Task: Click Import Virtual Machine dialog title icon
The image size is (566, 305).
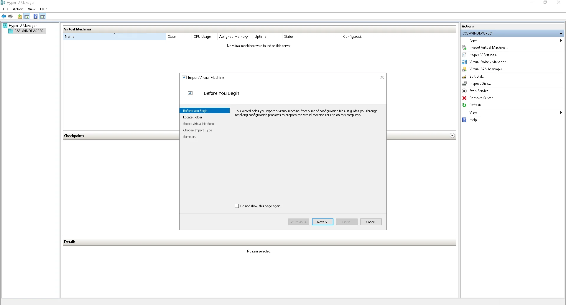Action: [x=184, y=78]
